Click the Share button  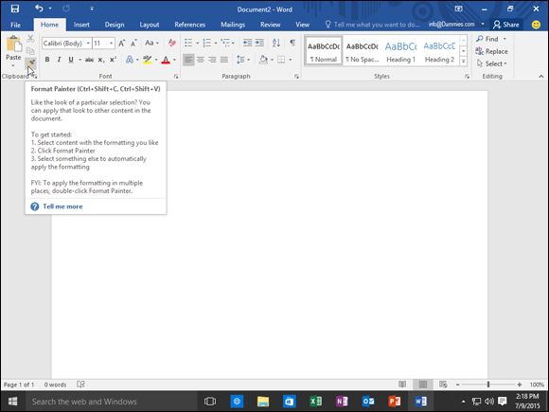pos(506,25)
